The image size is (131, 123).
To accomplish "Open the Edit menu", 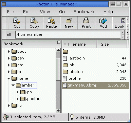I will pyautogui.click(x=27, y=12).
